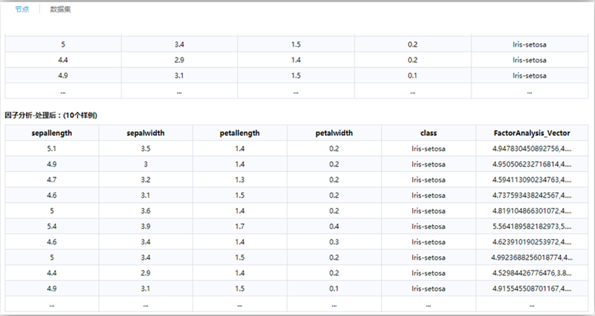Click vector cell starting with 5.564189582182973

532,226
